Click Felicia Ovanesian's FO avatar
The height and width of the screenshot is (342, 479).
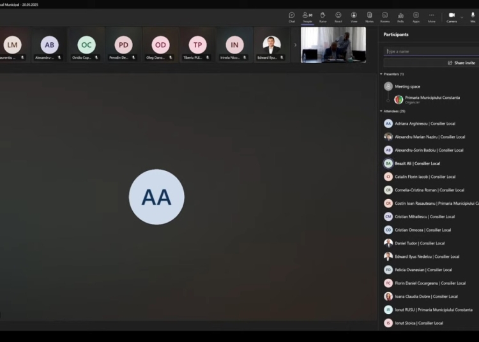[388, 270]
